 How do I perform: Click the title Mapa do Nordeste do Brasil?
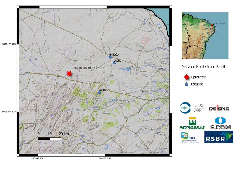coord(203,67)
